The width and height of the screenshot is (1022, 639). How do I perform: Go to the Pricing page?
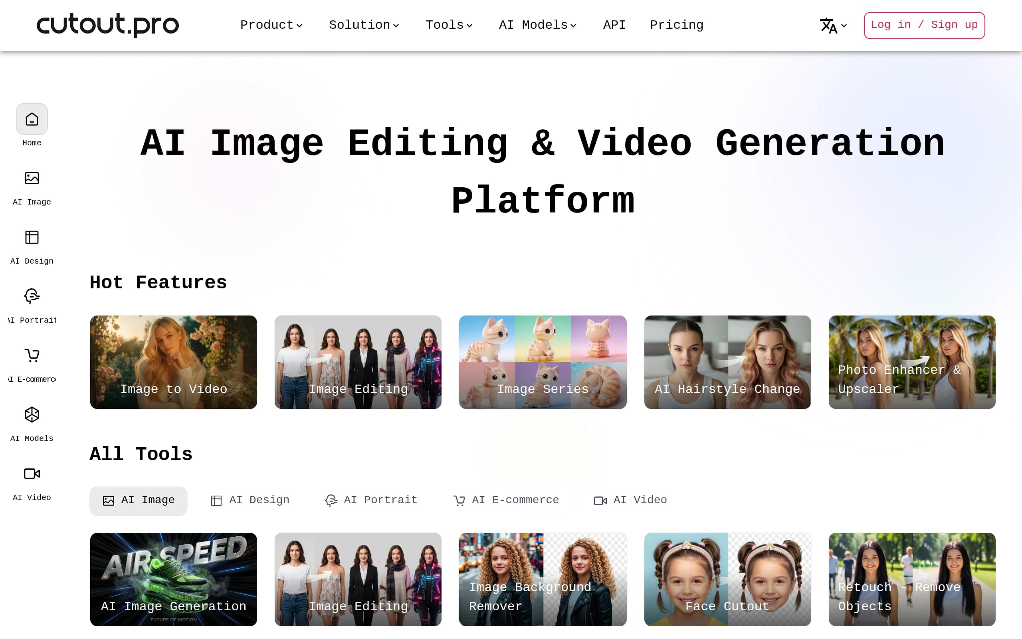point(677,25)
